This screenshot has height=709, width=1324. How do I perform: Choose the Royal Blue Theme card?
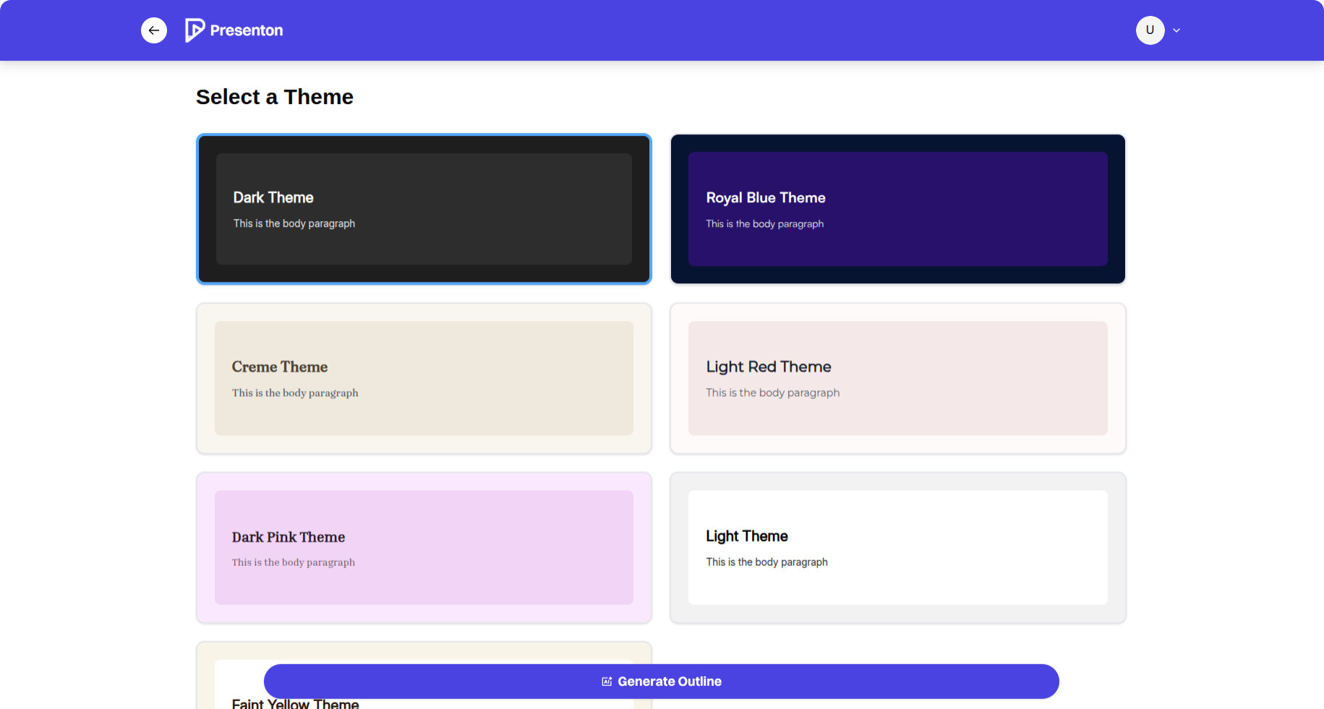898,209
